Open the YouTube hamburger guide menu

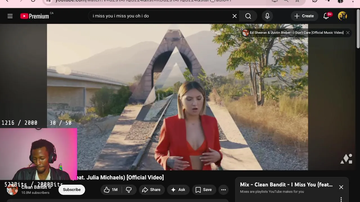click(10, 16)
